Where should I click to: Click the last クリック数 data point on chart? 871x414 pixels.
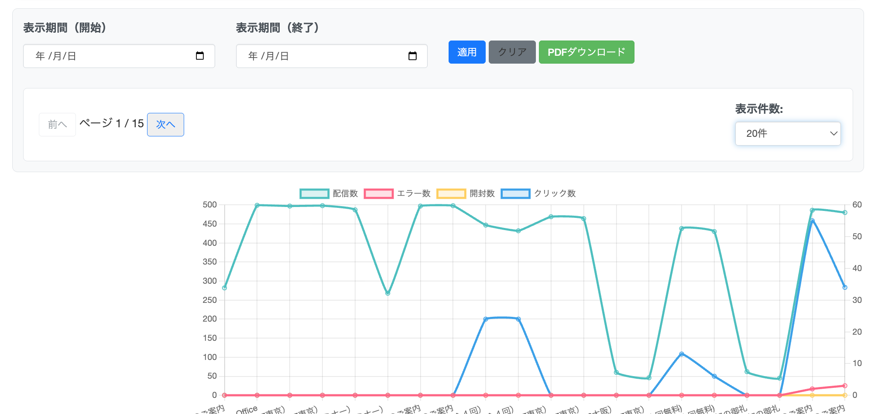coord(845,287)
